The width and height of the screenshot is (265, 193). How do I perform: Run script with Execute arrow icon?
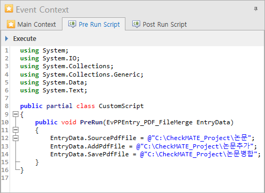(7, 38)
